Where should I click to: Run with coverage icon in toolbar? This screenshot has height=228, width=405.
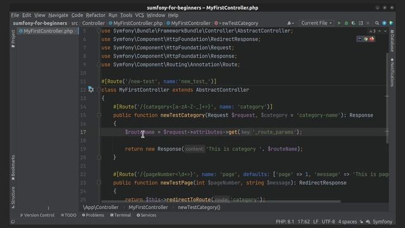coord(353,23)
